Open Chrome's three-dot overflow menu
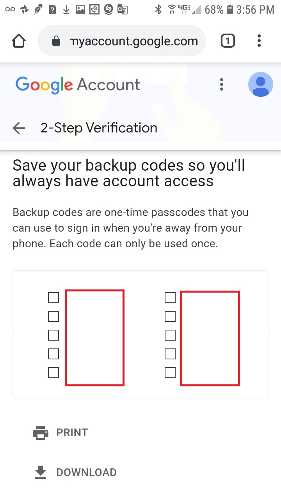This screenshot has width=281, height=500. (259, 41)
